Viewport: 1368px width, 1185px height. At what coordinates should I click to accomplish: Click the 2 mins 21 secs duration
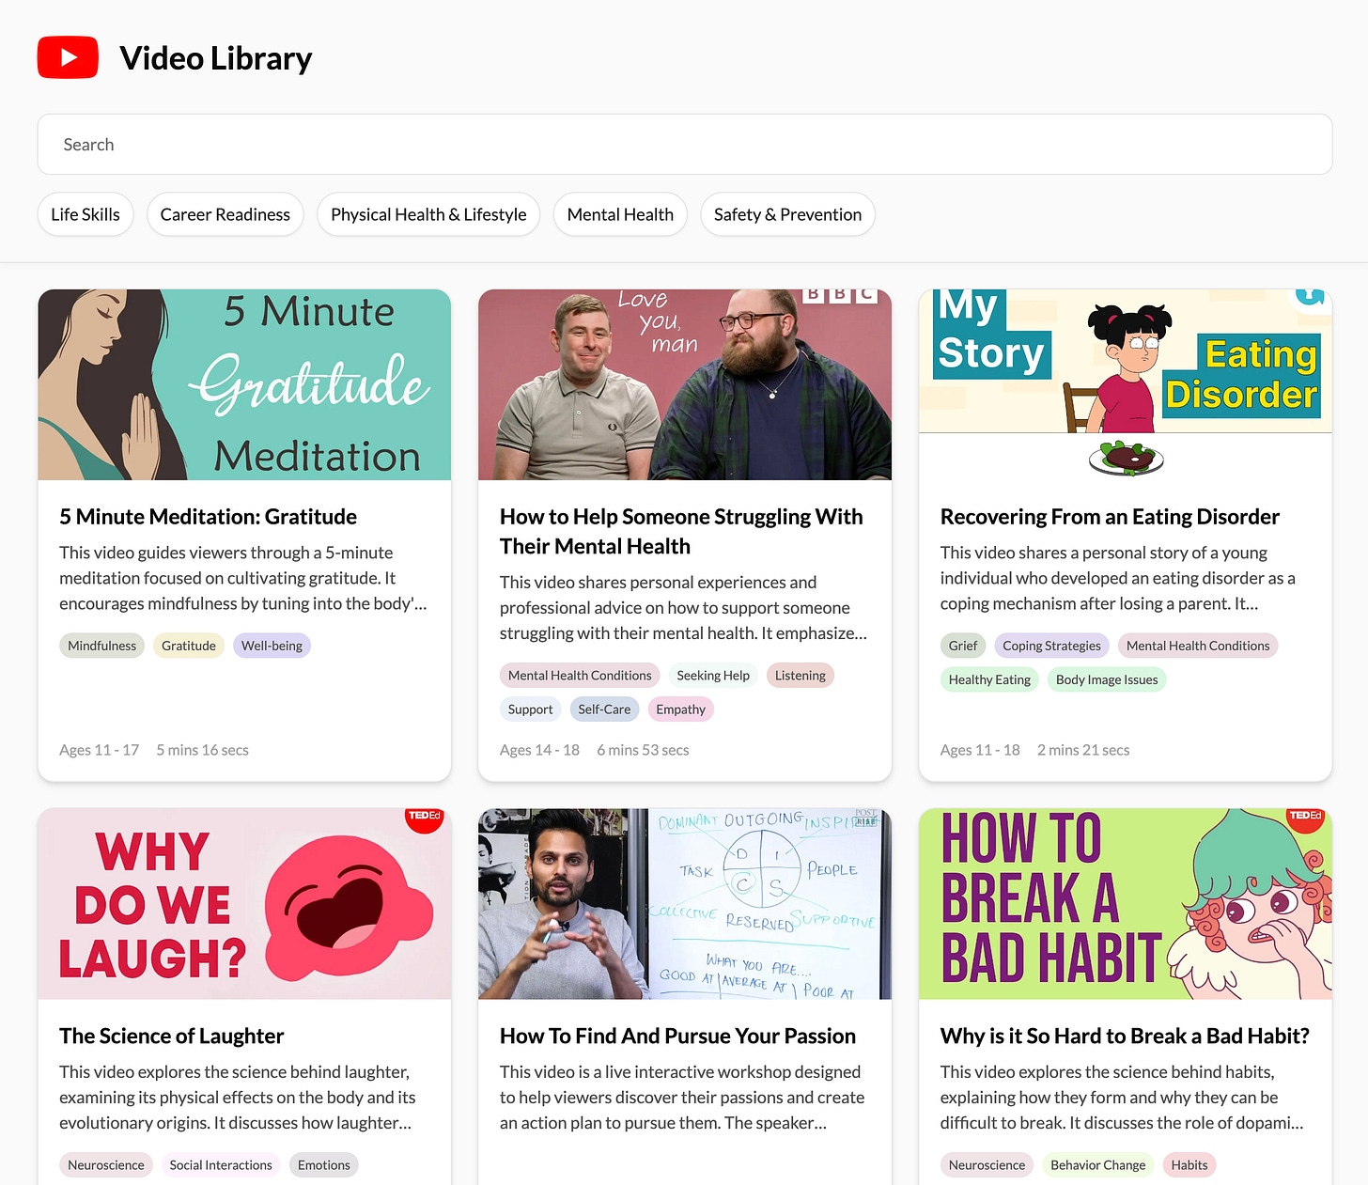(1083, 750)
